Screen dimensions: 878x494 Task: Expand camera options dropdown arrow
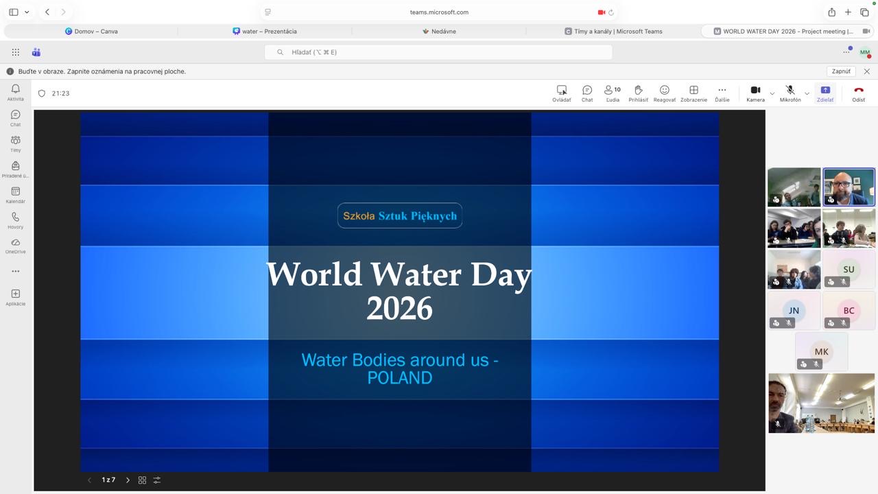point(772,93)
